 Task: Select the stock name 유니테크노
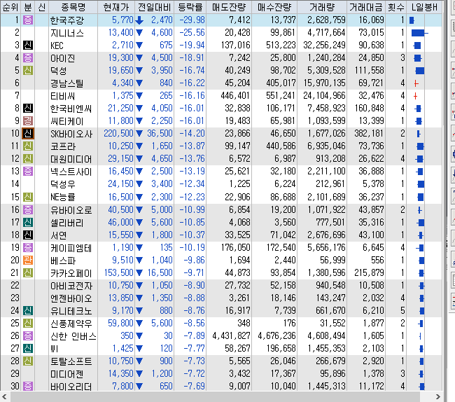71,311
